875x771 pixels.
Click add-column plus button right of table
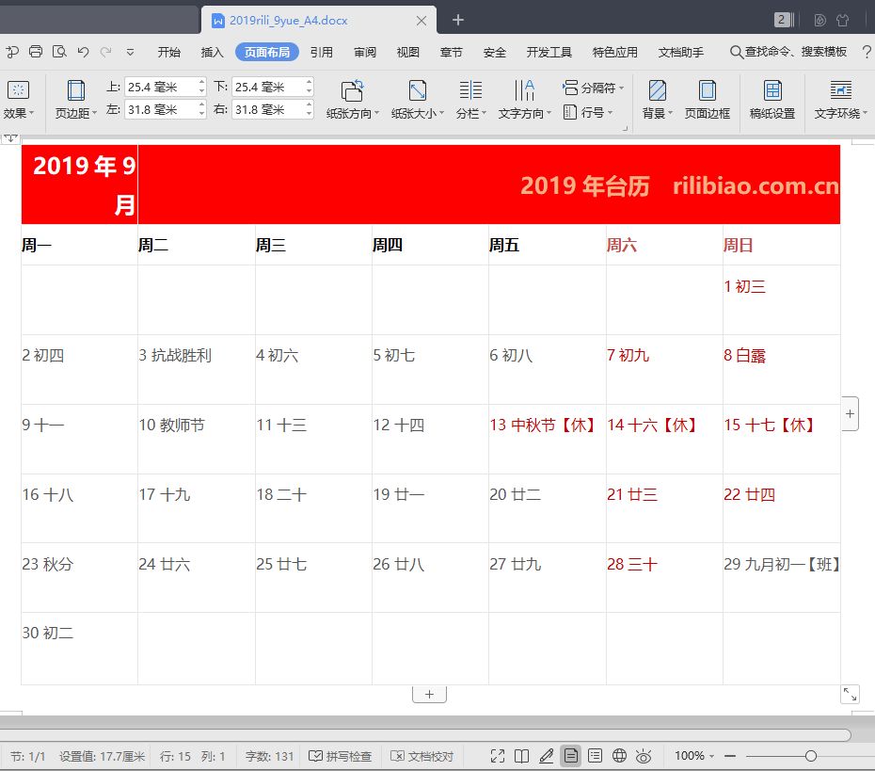tap(850, 413)
